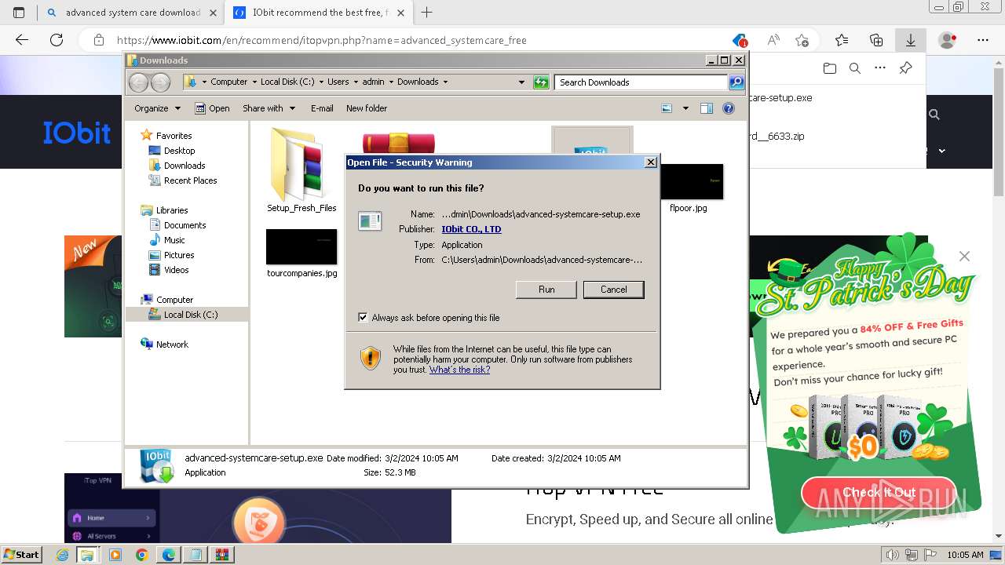Click the Explorer Back navigation button

(138, 82)
